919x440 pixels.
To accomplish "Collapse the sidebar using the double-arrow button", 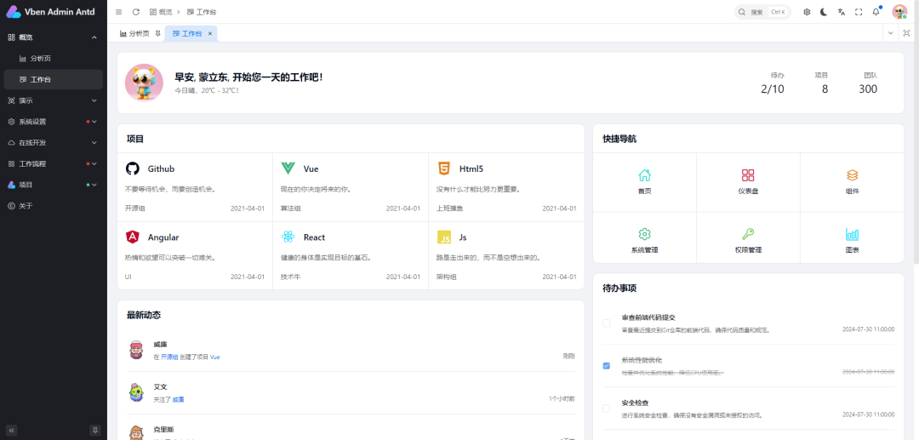I will coord(12,430).
